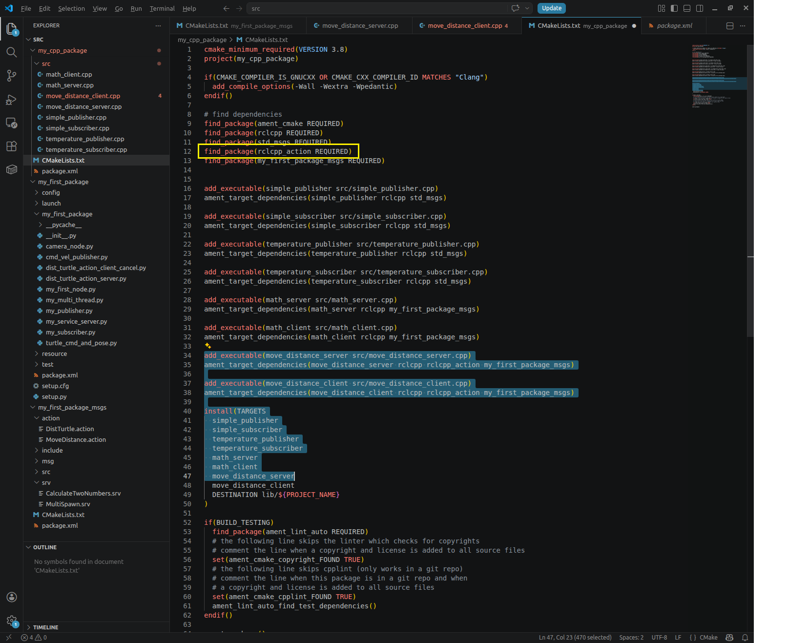Switch to the package.xml editor tab
The height and width of the screenshot is (643, 788).
674,26
